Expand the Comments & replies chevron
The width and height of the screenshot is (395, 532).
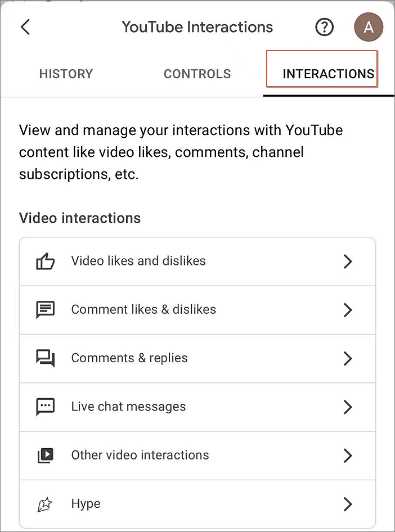348,358
